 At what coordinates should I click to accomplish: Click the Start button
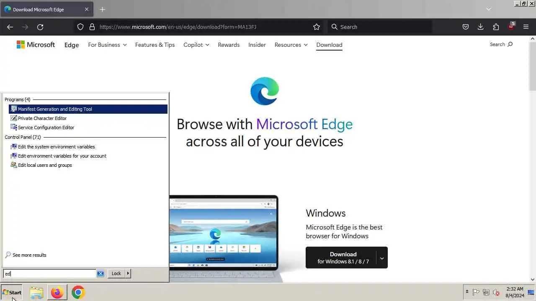12,292
